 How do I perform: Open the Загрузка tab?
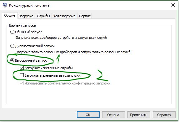[26, 16]
